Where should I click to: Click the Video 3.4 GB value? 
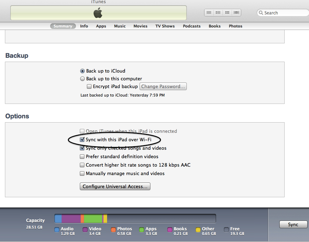coord(95,234)
